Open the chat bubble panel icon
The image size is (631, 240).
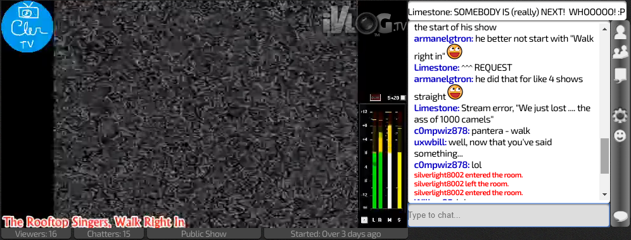coord(620,75)
